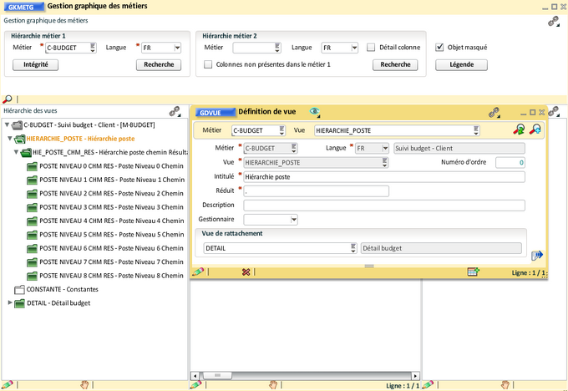Viewport: 568px width, 391px height.
Task: Open the Gestionnaire dropdown
Action: pos(294,220)
